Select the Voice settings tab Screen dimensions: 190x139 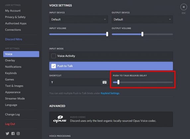21,54
